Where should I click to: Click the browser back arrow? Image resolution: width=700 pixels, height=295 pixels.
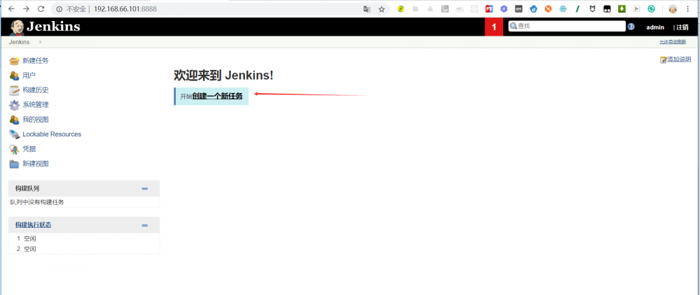pos(12,9)
